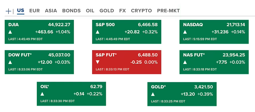
Task: Select the US markets tab
Action: coord(21,11)
